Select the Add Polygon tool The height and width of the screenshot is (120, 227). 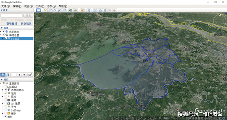50,10
